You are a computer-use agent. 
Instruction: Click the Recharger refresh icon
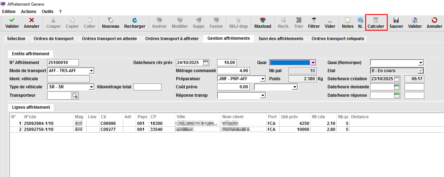[x=134, y=20]
